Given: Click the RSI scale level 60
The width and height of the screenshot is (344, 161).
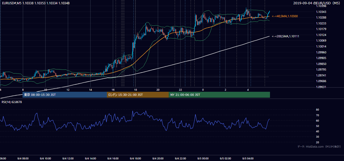Looking at the screenshot, I should click(317, 120).
